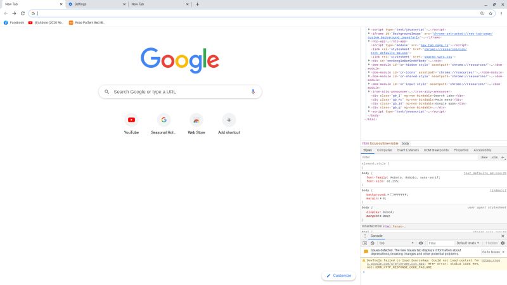Expand the cr-input-style dom-module node

(x=369, y=84)
